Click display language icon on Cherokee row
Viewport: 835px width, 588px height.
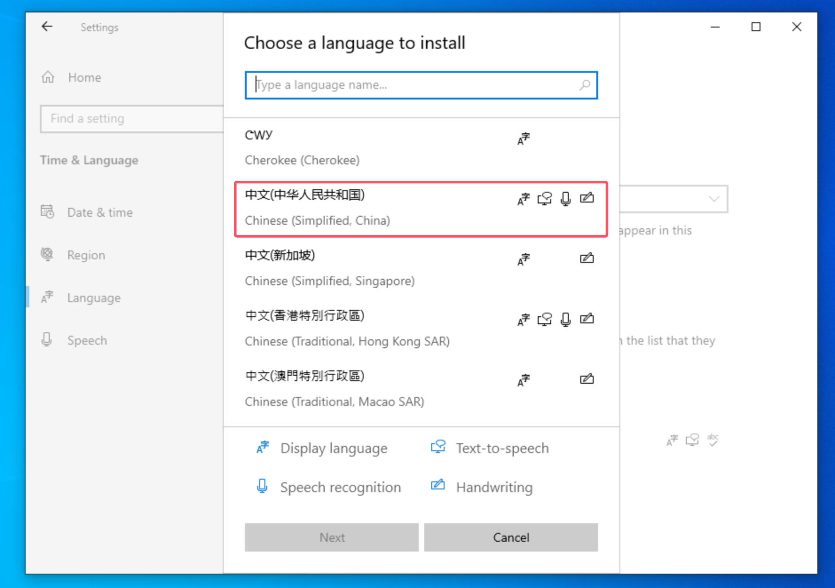524,139
